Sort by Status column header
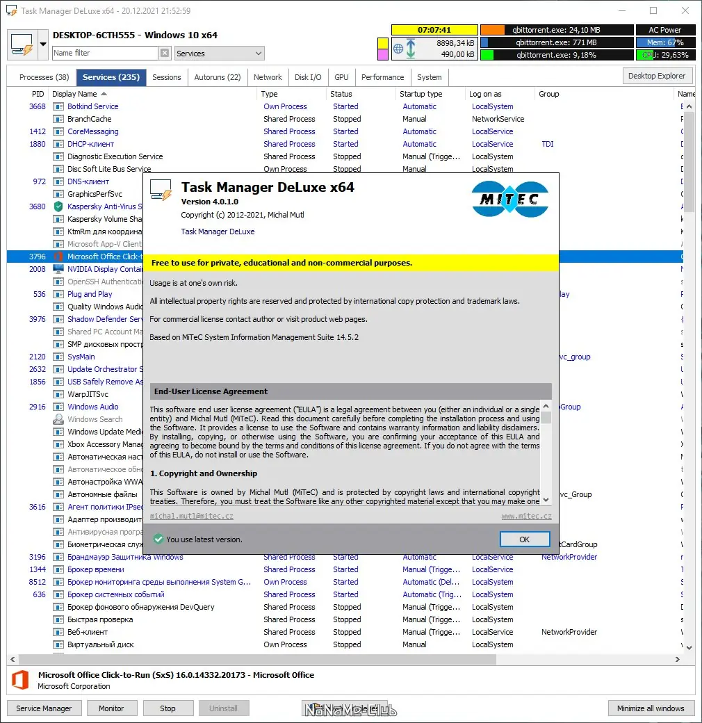 tap(361, 94)
